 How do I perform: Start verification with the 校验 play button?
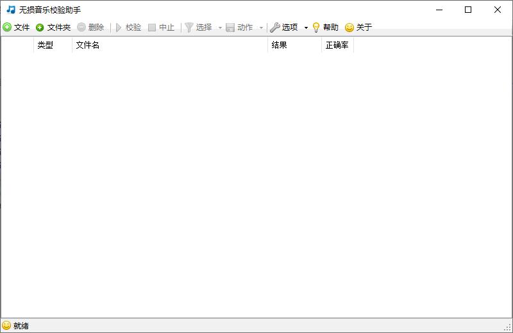[129, 27]
